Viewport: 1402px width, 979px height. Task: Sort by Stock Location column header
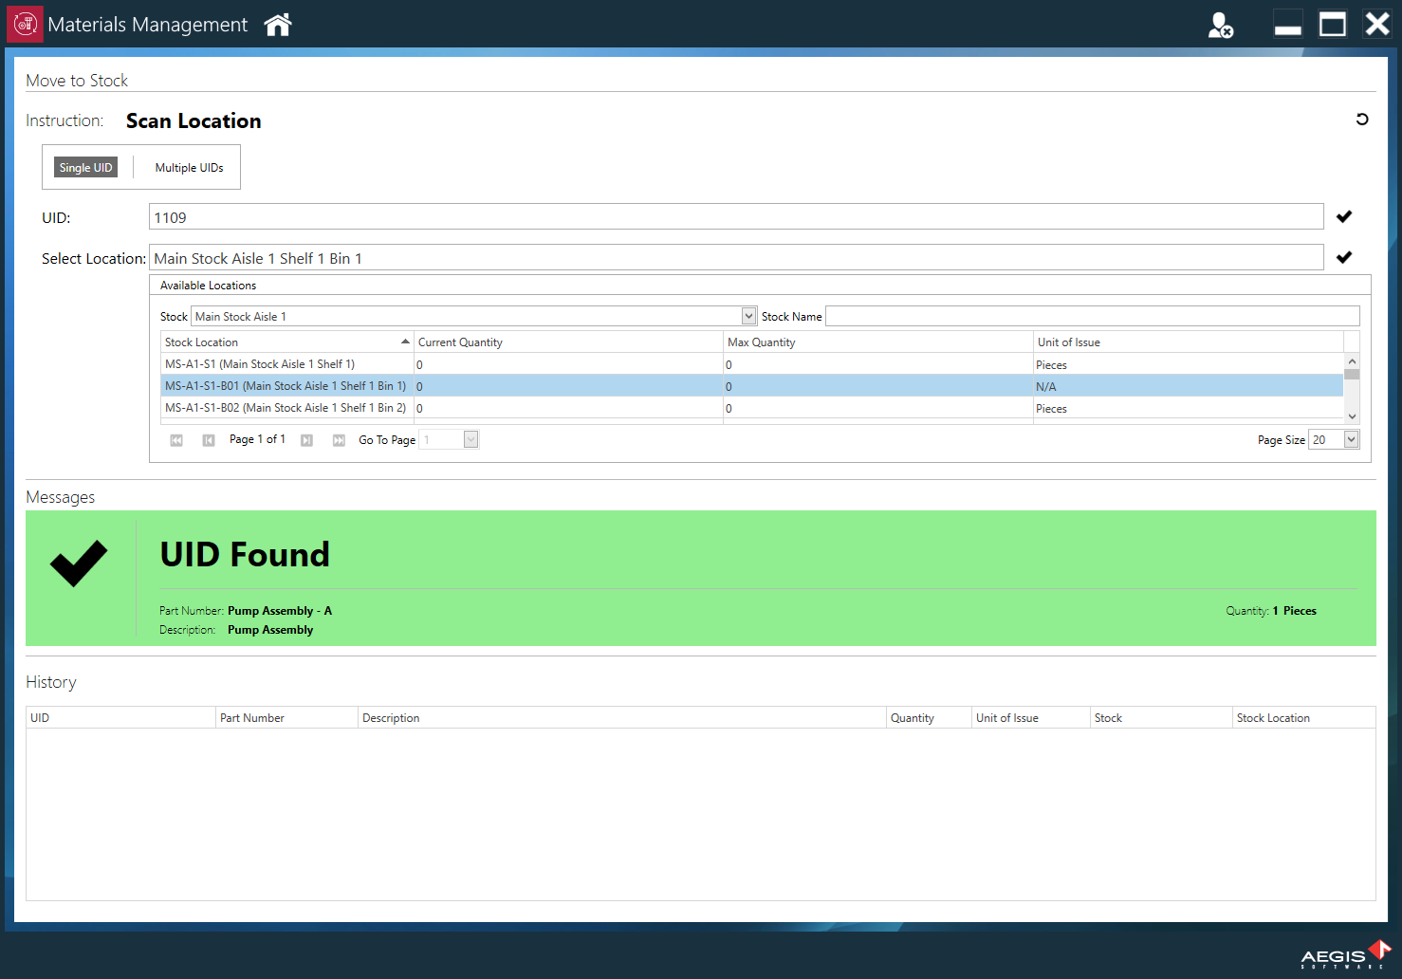[x=285, y=342]
